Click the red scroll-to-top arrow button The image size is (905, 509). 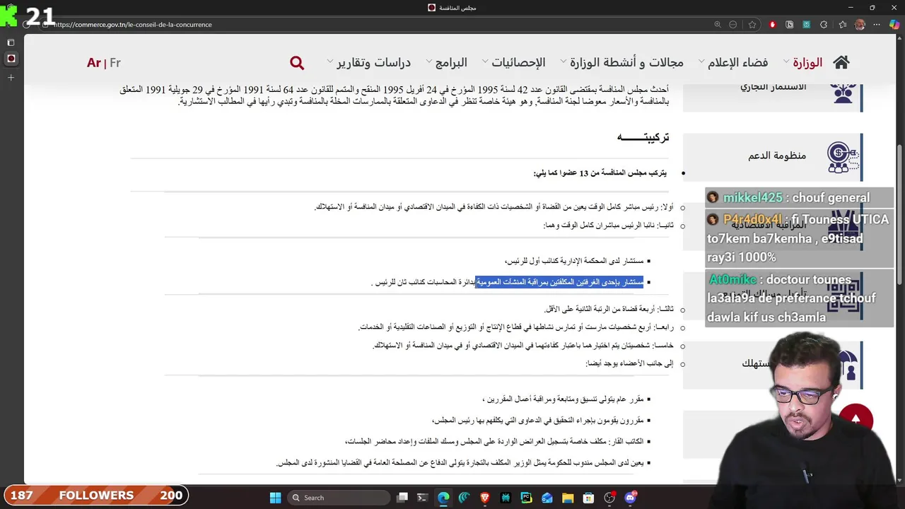pos(856,419)
